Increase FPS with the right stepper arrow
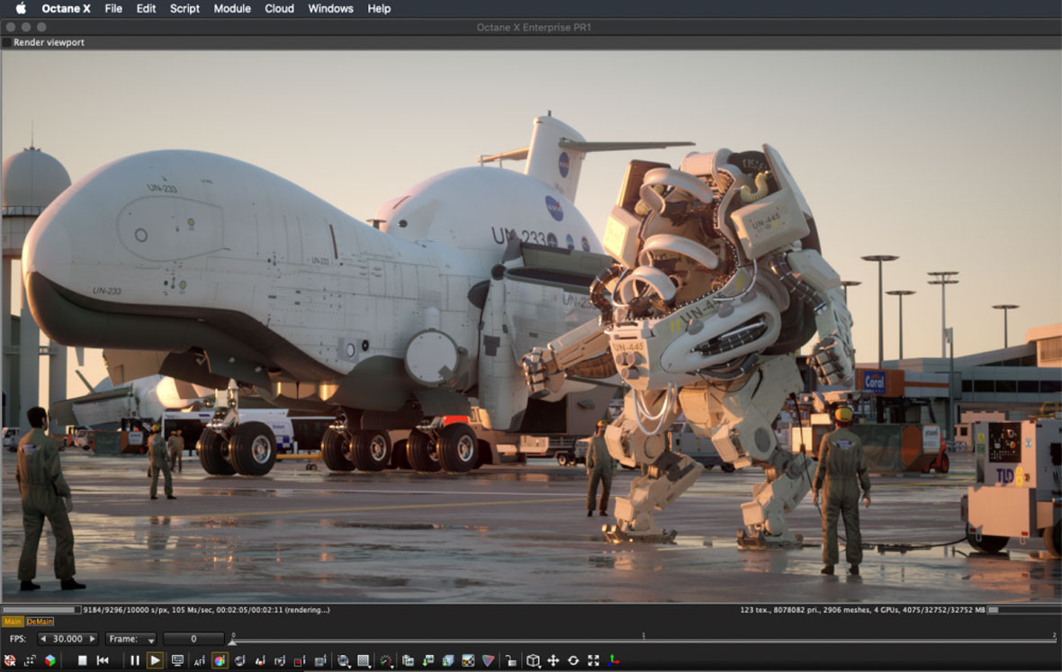Image resolution: width=1062 pixels, height=672 pixels. pyautogui.click(x=93, y=638)
